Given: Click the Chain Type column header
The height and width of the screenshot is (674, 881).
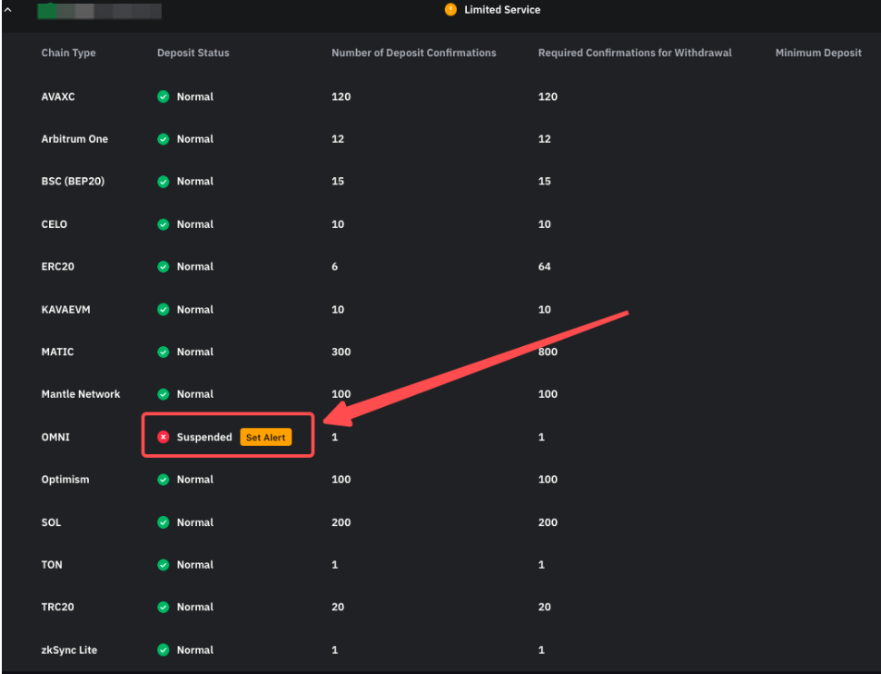Looking at the screenshot, I should 68,53.
